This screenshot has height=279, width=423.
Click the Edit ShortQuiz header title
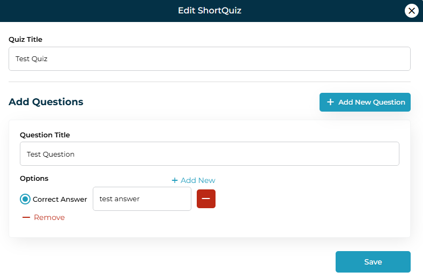pyautogui.click(x=210, y=11)
